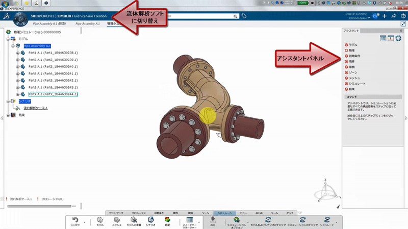Image resolution: width=408 pixels, height=229 pixels.
Task: Click the favorites heart icon beside tabs
Action: 300,213
